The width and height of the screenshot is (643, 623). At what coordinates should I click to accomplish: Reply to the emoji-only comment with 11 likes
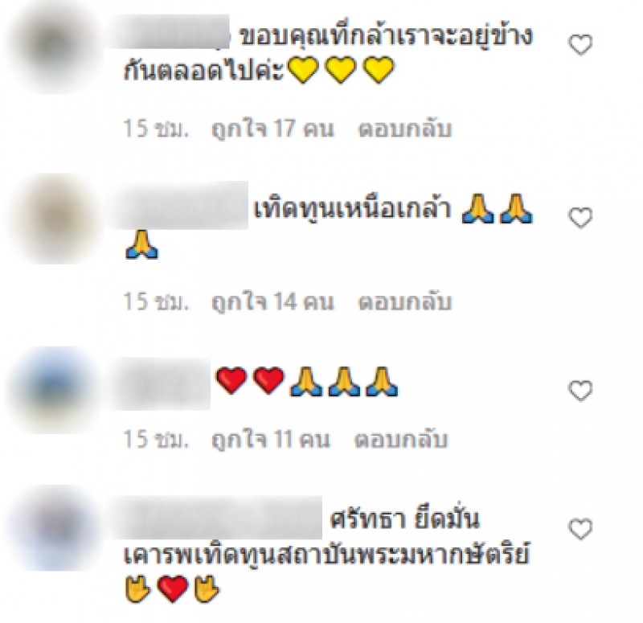(401, 440)
